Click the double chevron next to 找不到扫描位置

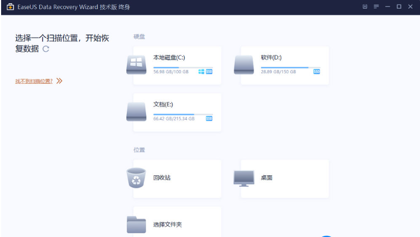tap(60, 81)
